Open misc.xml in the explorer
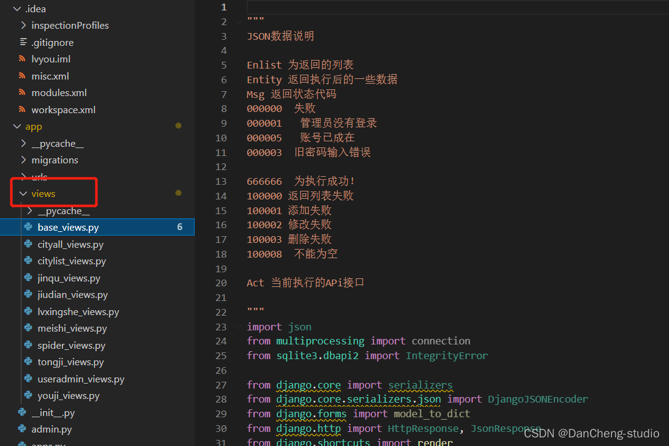The width and height of the screenshot is (669, 446). (50, 76)
